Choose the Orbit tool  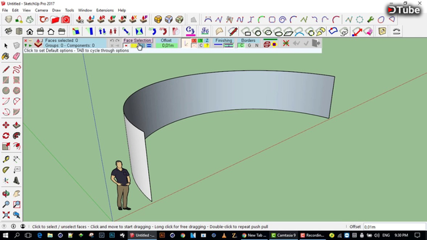(x=6, y=194)
